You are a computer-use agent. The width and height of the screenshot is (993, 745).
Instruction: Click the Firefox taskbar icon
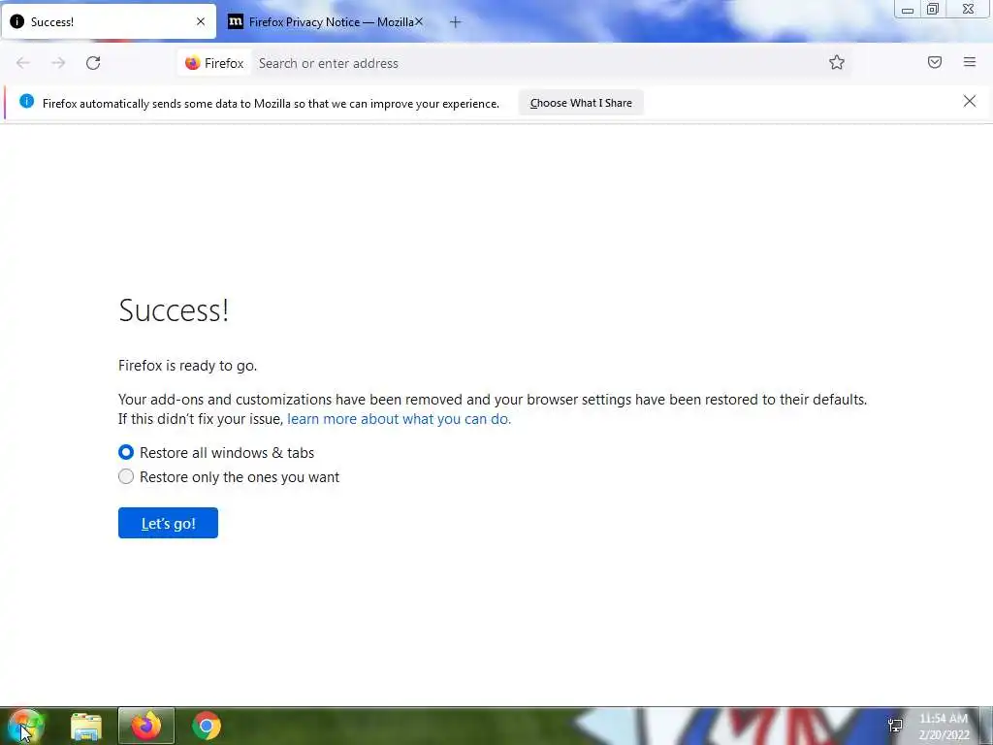click(146, 726)
